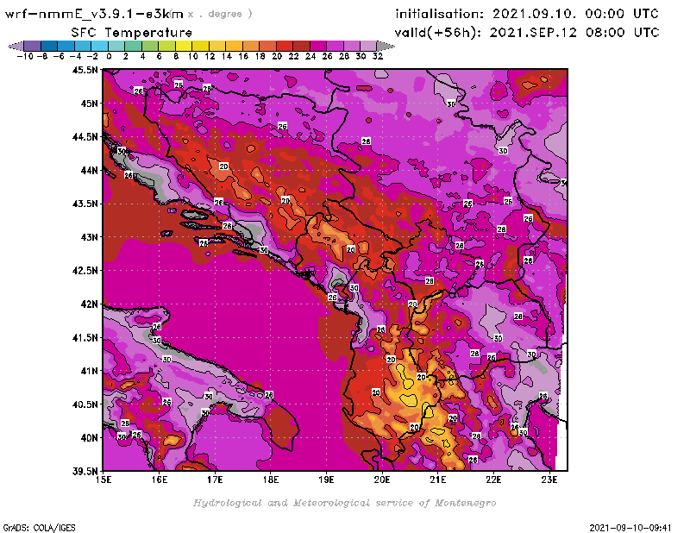The image size is (690, 533).
Task: Click the green legend swatch between 2 and 4
Action: click(134, 46)
